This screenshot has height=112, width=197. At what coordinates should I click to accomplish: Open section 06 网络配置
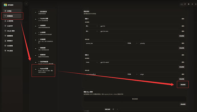[x=44, y=49]
